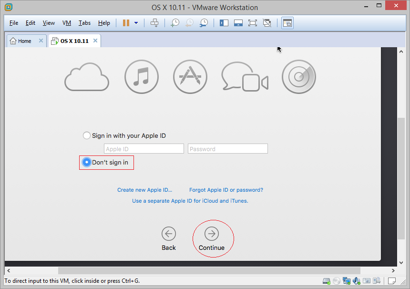Screen dimensions: 410x289
Task: Click the Home tab's house icon
Action: [x=13, y=41]
